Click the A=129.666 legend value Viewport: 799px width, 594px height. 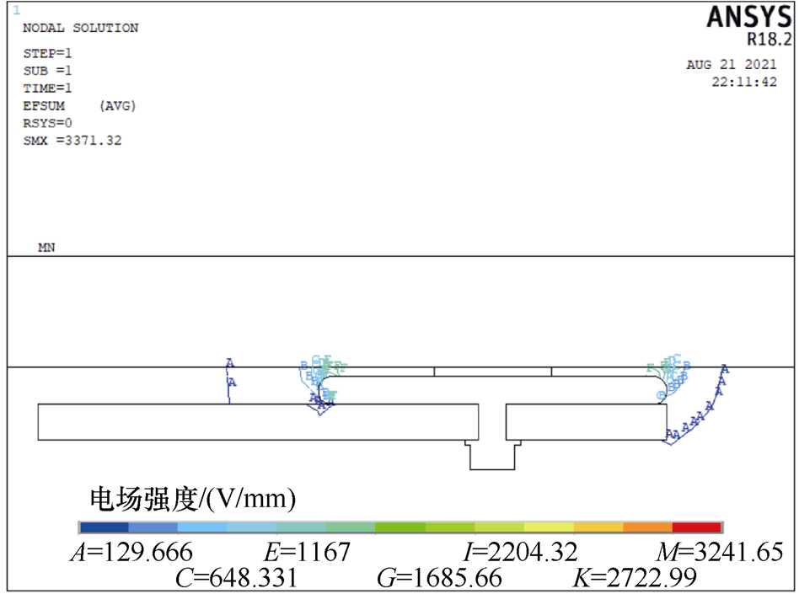click(x=132, y=552)
